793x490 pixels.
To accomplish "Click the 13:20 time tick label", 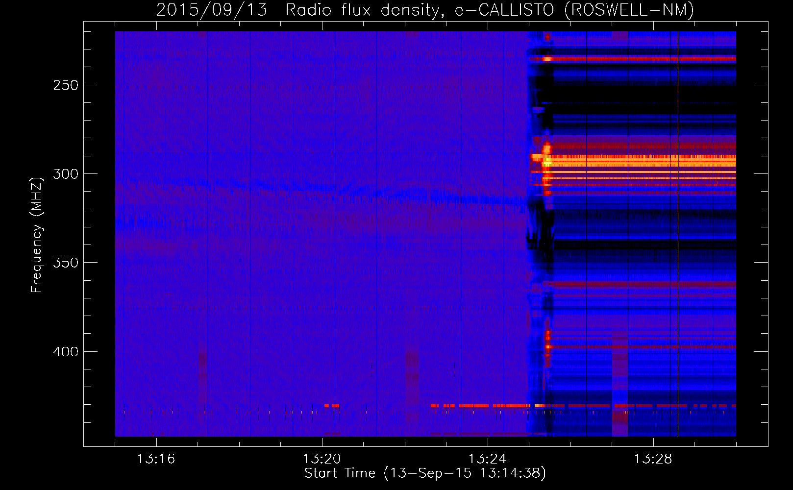I will [322, 459].
